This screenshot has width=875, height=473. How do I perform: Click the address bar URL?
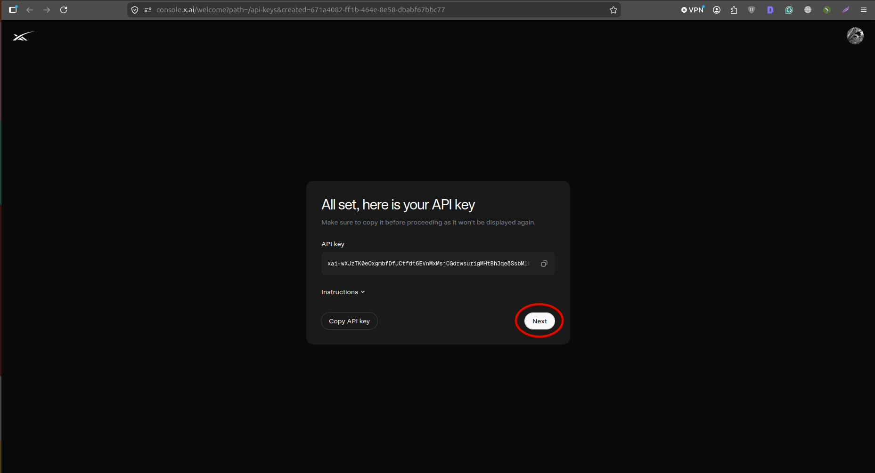301,10
